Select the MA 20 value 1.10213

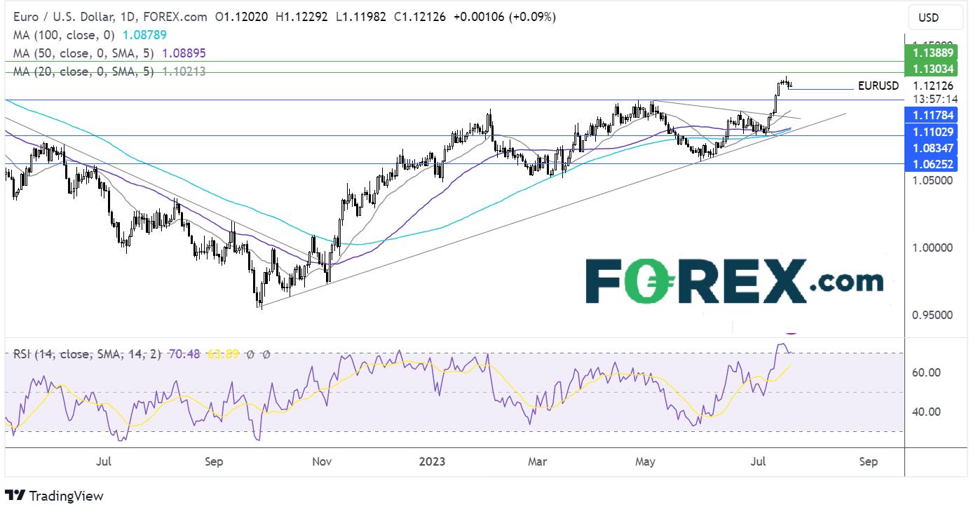tap(184, 72)
